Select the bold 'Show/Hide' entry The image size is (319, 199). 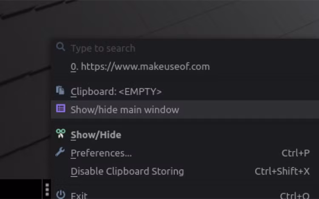(x=185, y=135)
